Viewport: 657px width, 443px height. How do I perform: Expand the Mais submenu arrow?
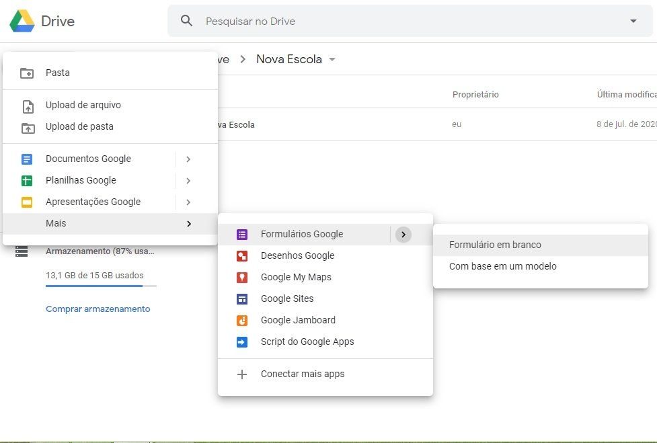[x=189, y=224]
